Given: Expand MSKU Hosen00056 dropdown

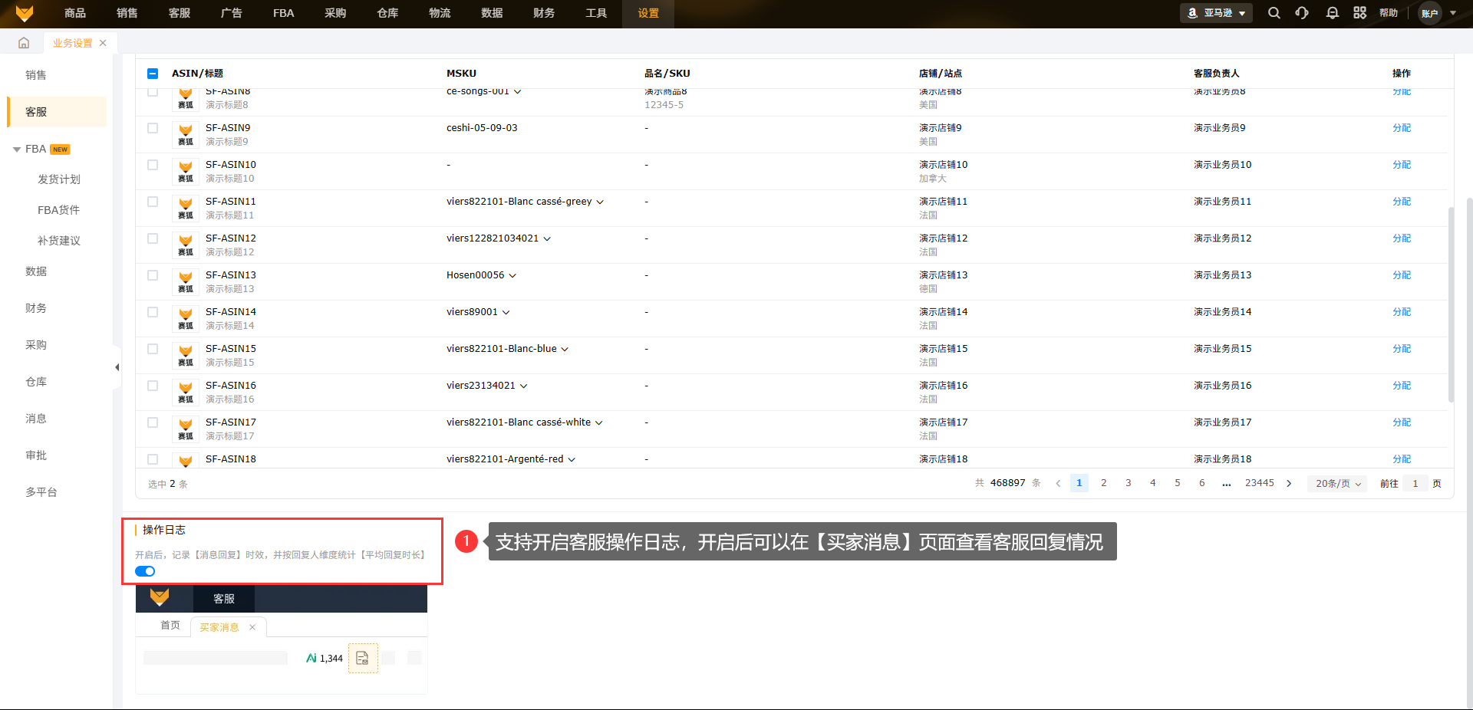Looking at the screenshot, I should 512,276.
